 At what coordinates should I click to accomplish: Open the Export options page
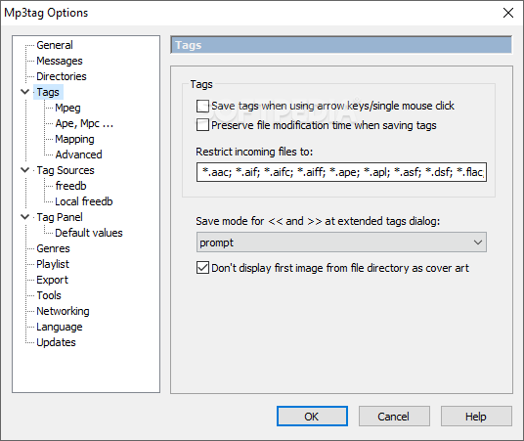[x=52, y=280]
